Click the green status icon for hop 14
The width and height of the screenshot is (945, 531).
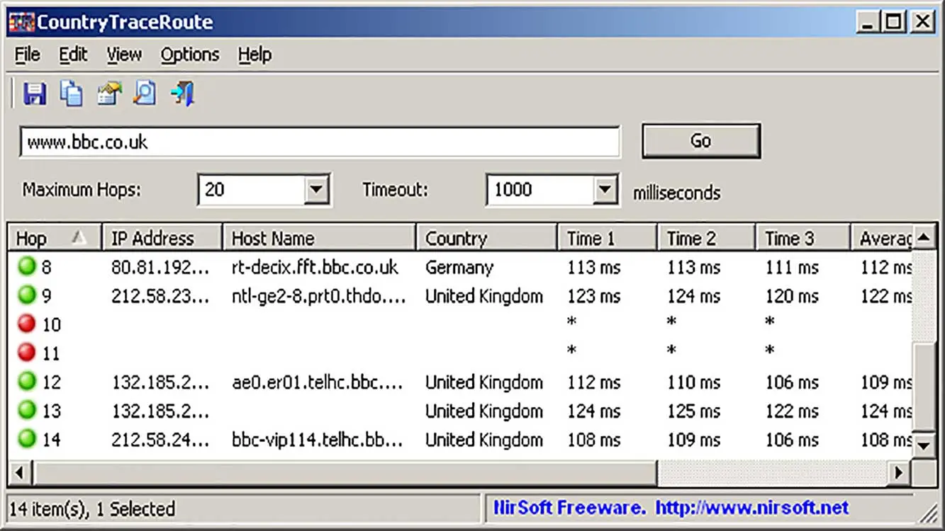(27, 439)
